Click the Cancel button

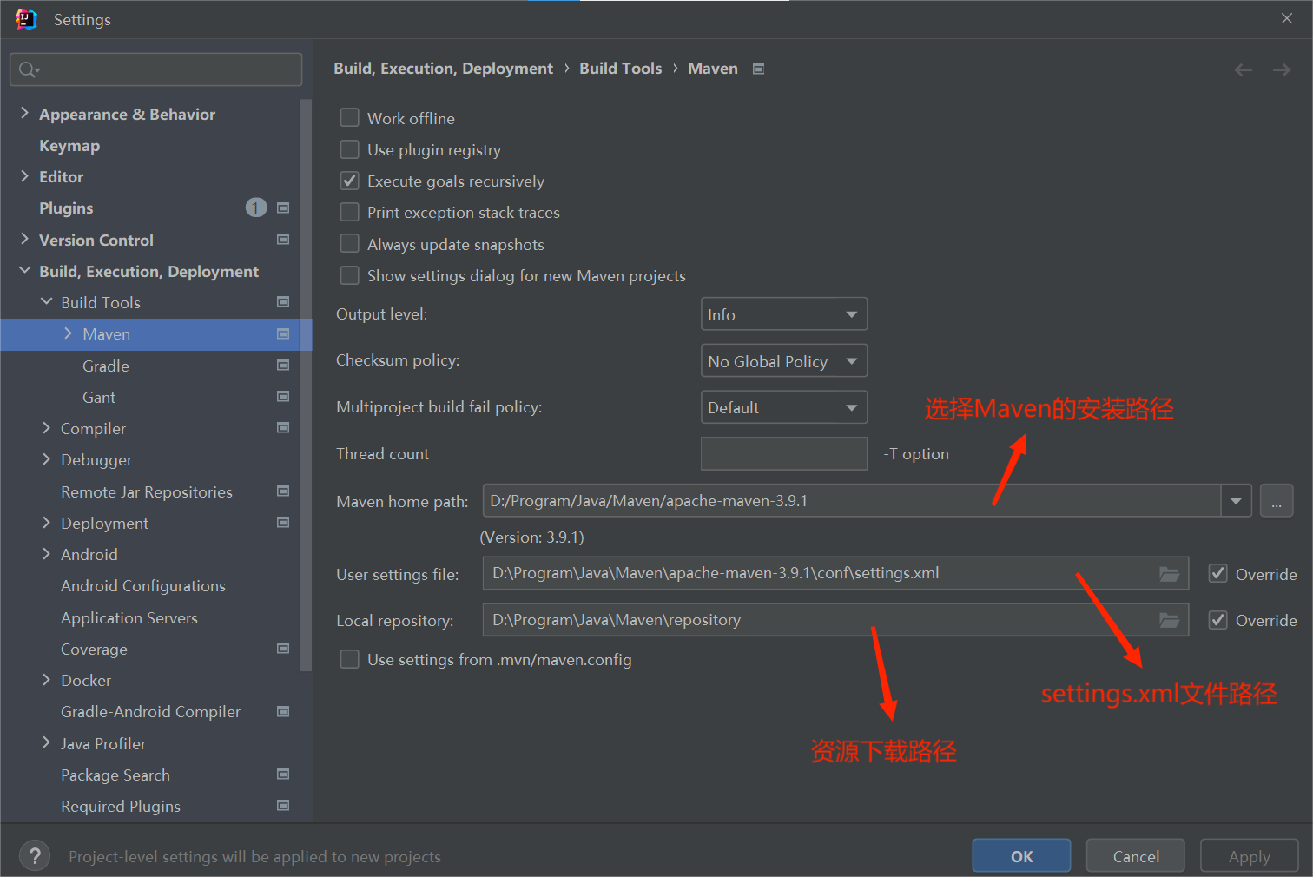click(x=1136, y=856)
